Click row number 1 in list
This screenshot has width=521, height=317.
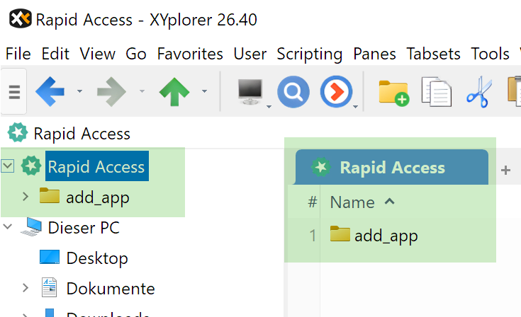[x=313, y=236]
